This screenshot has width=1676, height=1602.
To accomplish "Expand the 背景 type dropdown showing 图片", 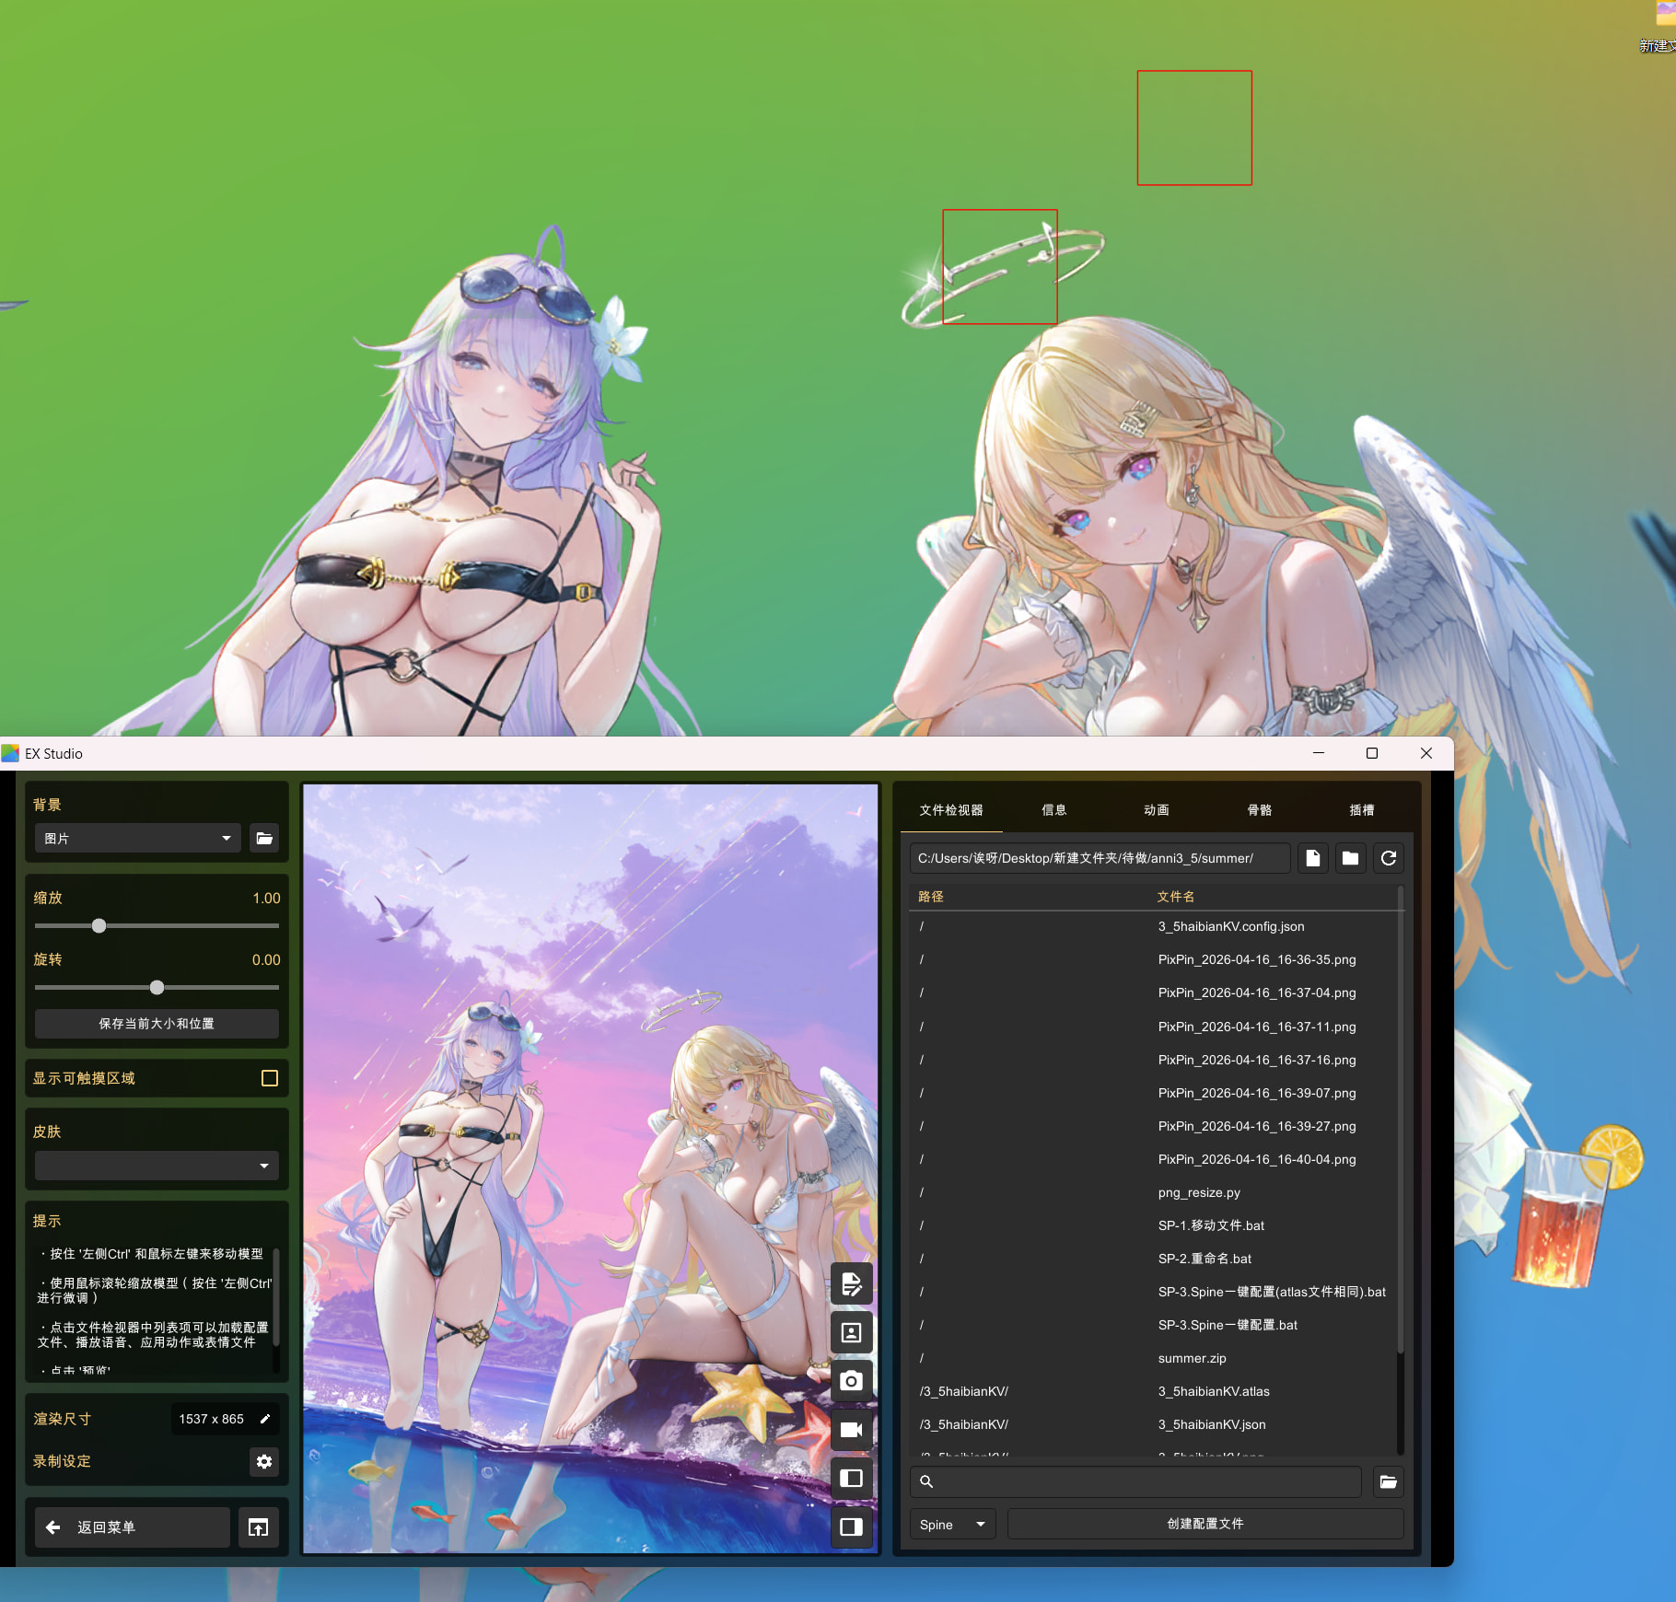I will pyautogui.click(x=137, y=838).
